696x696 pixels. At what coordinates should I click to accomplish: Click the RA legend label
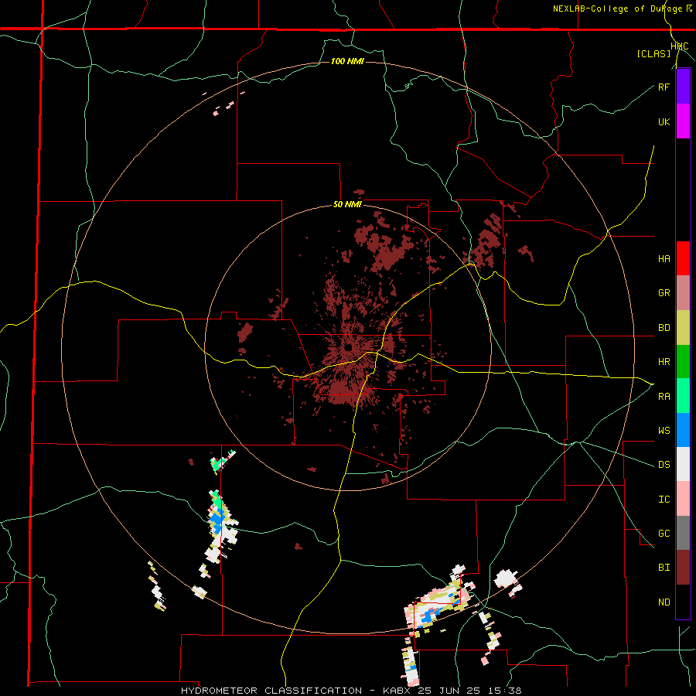(x=664, y=397)
